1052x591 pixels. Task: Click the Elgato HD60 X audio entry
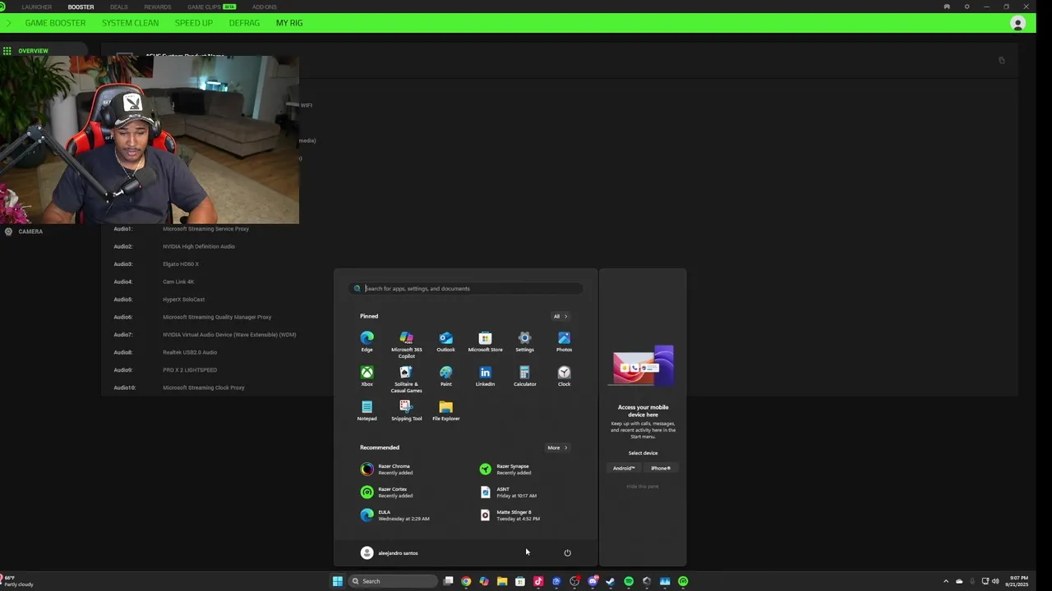(181, 264)
